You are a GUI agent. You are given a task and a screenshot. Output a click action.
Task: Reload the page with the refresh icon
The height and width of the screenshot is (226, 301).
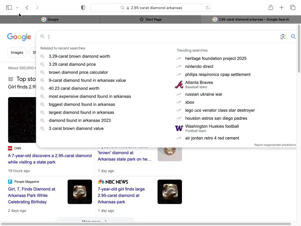click(207, 8)
